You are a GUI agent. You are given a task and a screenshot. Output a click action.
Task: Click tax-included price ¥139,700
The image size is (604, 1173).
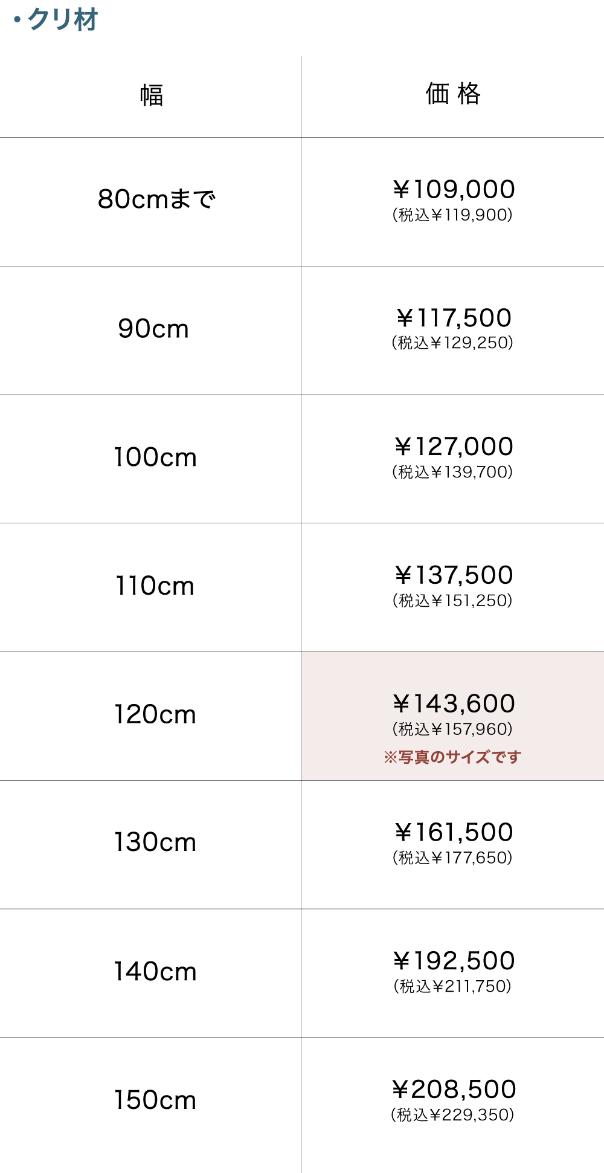click(452, 472)
